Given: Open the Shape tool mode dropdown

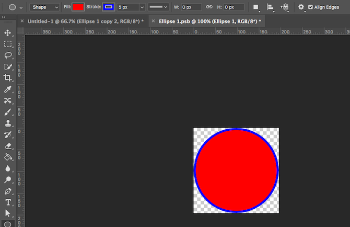Looking at the screenshot, I should tap(45, 7).
